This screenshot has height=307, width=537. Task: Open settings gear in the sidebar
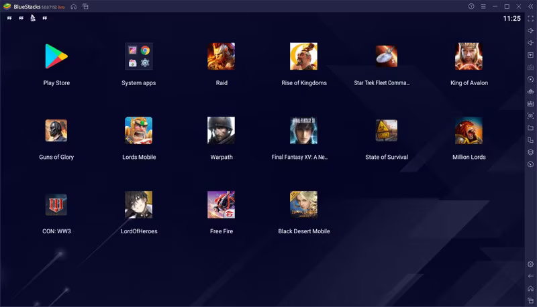tap(530, 264)
